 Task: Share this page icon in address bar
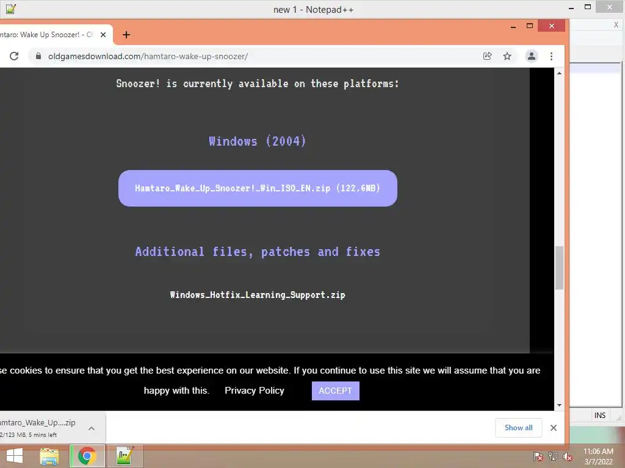click(x=487, y=56)
